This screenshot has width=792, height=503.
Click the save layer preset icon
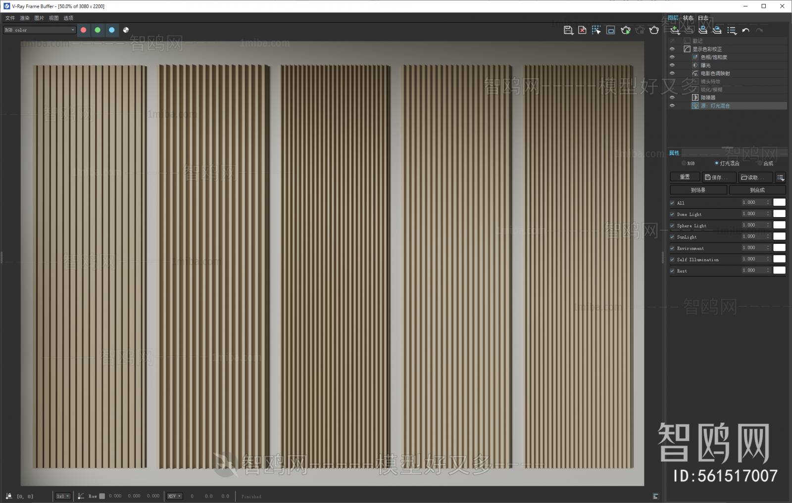(x=703, y=30)
